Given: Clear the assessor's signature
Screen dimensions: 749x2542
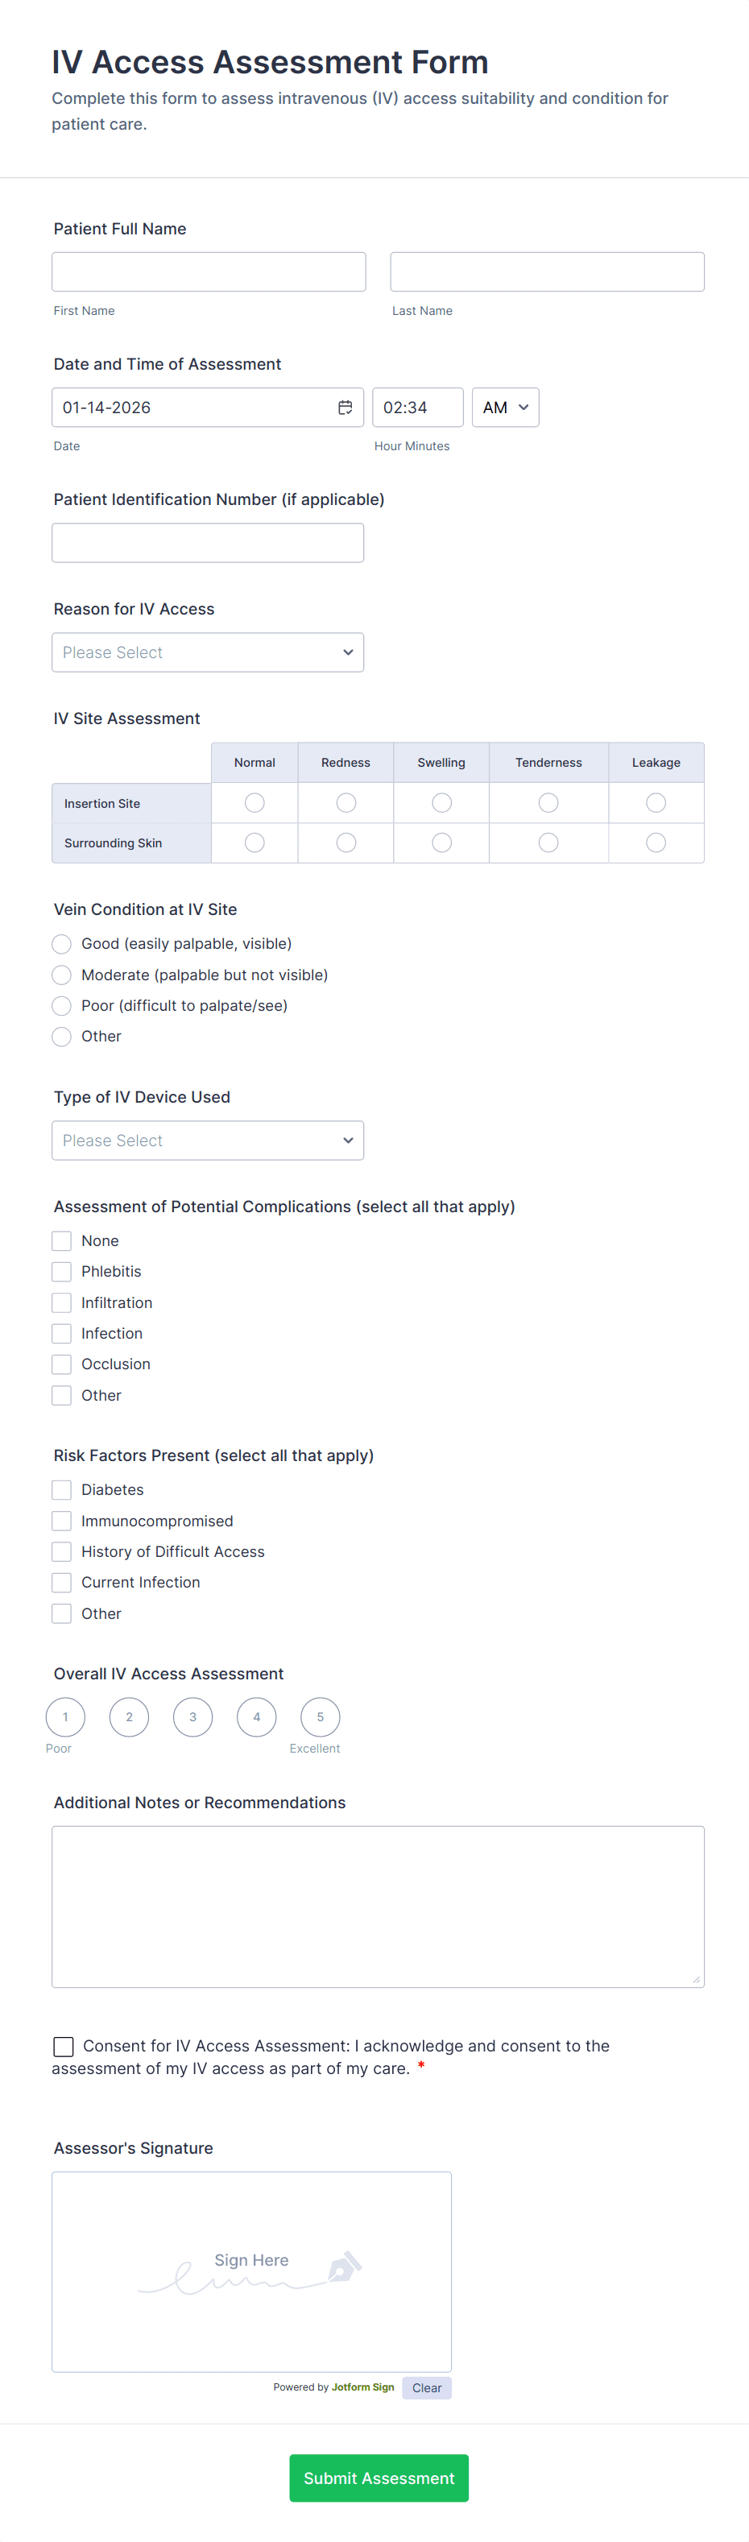Looking at the screenshot, I should 426,2388.
